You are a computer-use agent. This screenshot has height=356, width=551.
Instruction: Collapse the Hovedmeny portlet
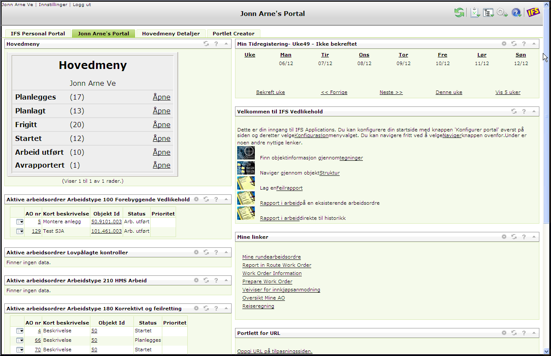pyautogui.click(x=226, y=44)
